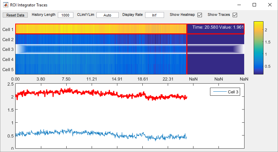This screenshot has width=278, height=152.
Task: Click the History Length input field
Action: tap(65, 15)
